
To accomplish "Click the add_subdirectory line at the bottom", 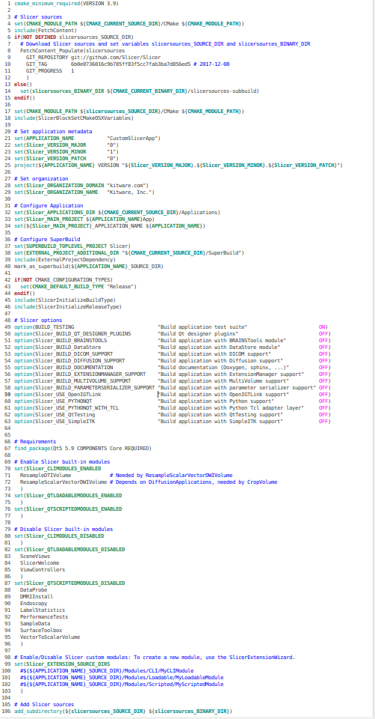I will [x=123, y=711].
